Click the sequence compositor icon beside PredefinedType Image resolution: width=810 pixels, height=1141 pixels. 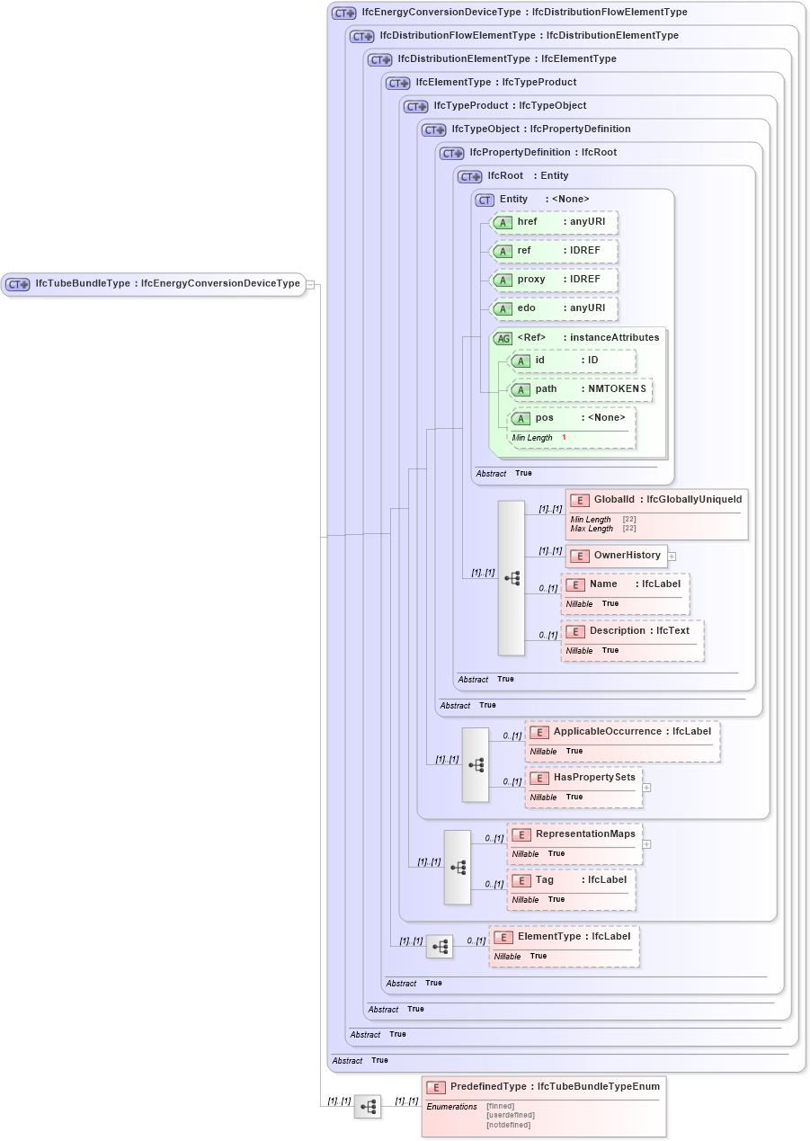369,1107
